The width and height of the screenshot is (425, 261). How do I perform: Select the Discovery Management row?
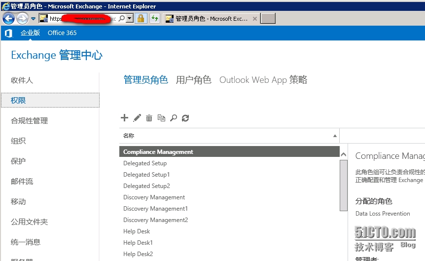(229, 197)
